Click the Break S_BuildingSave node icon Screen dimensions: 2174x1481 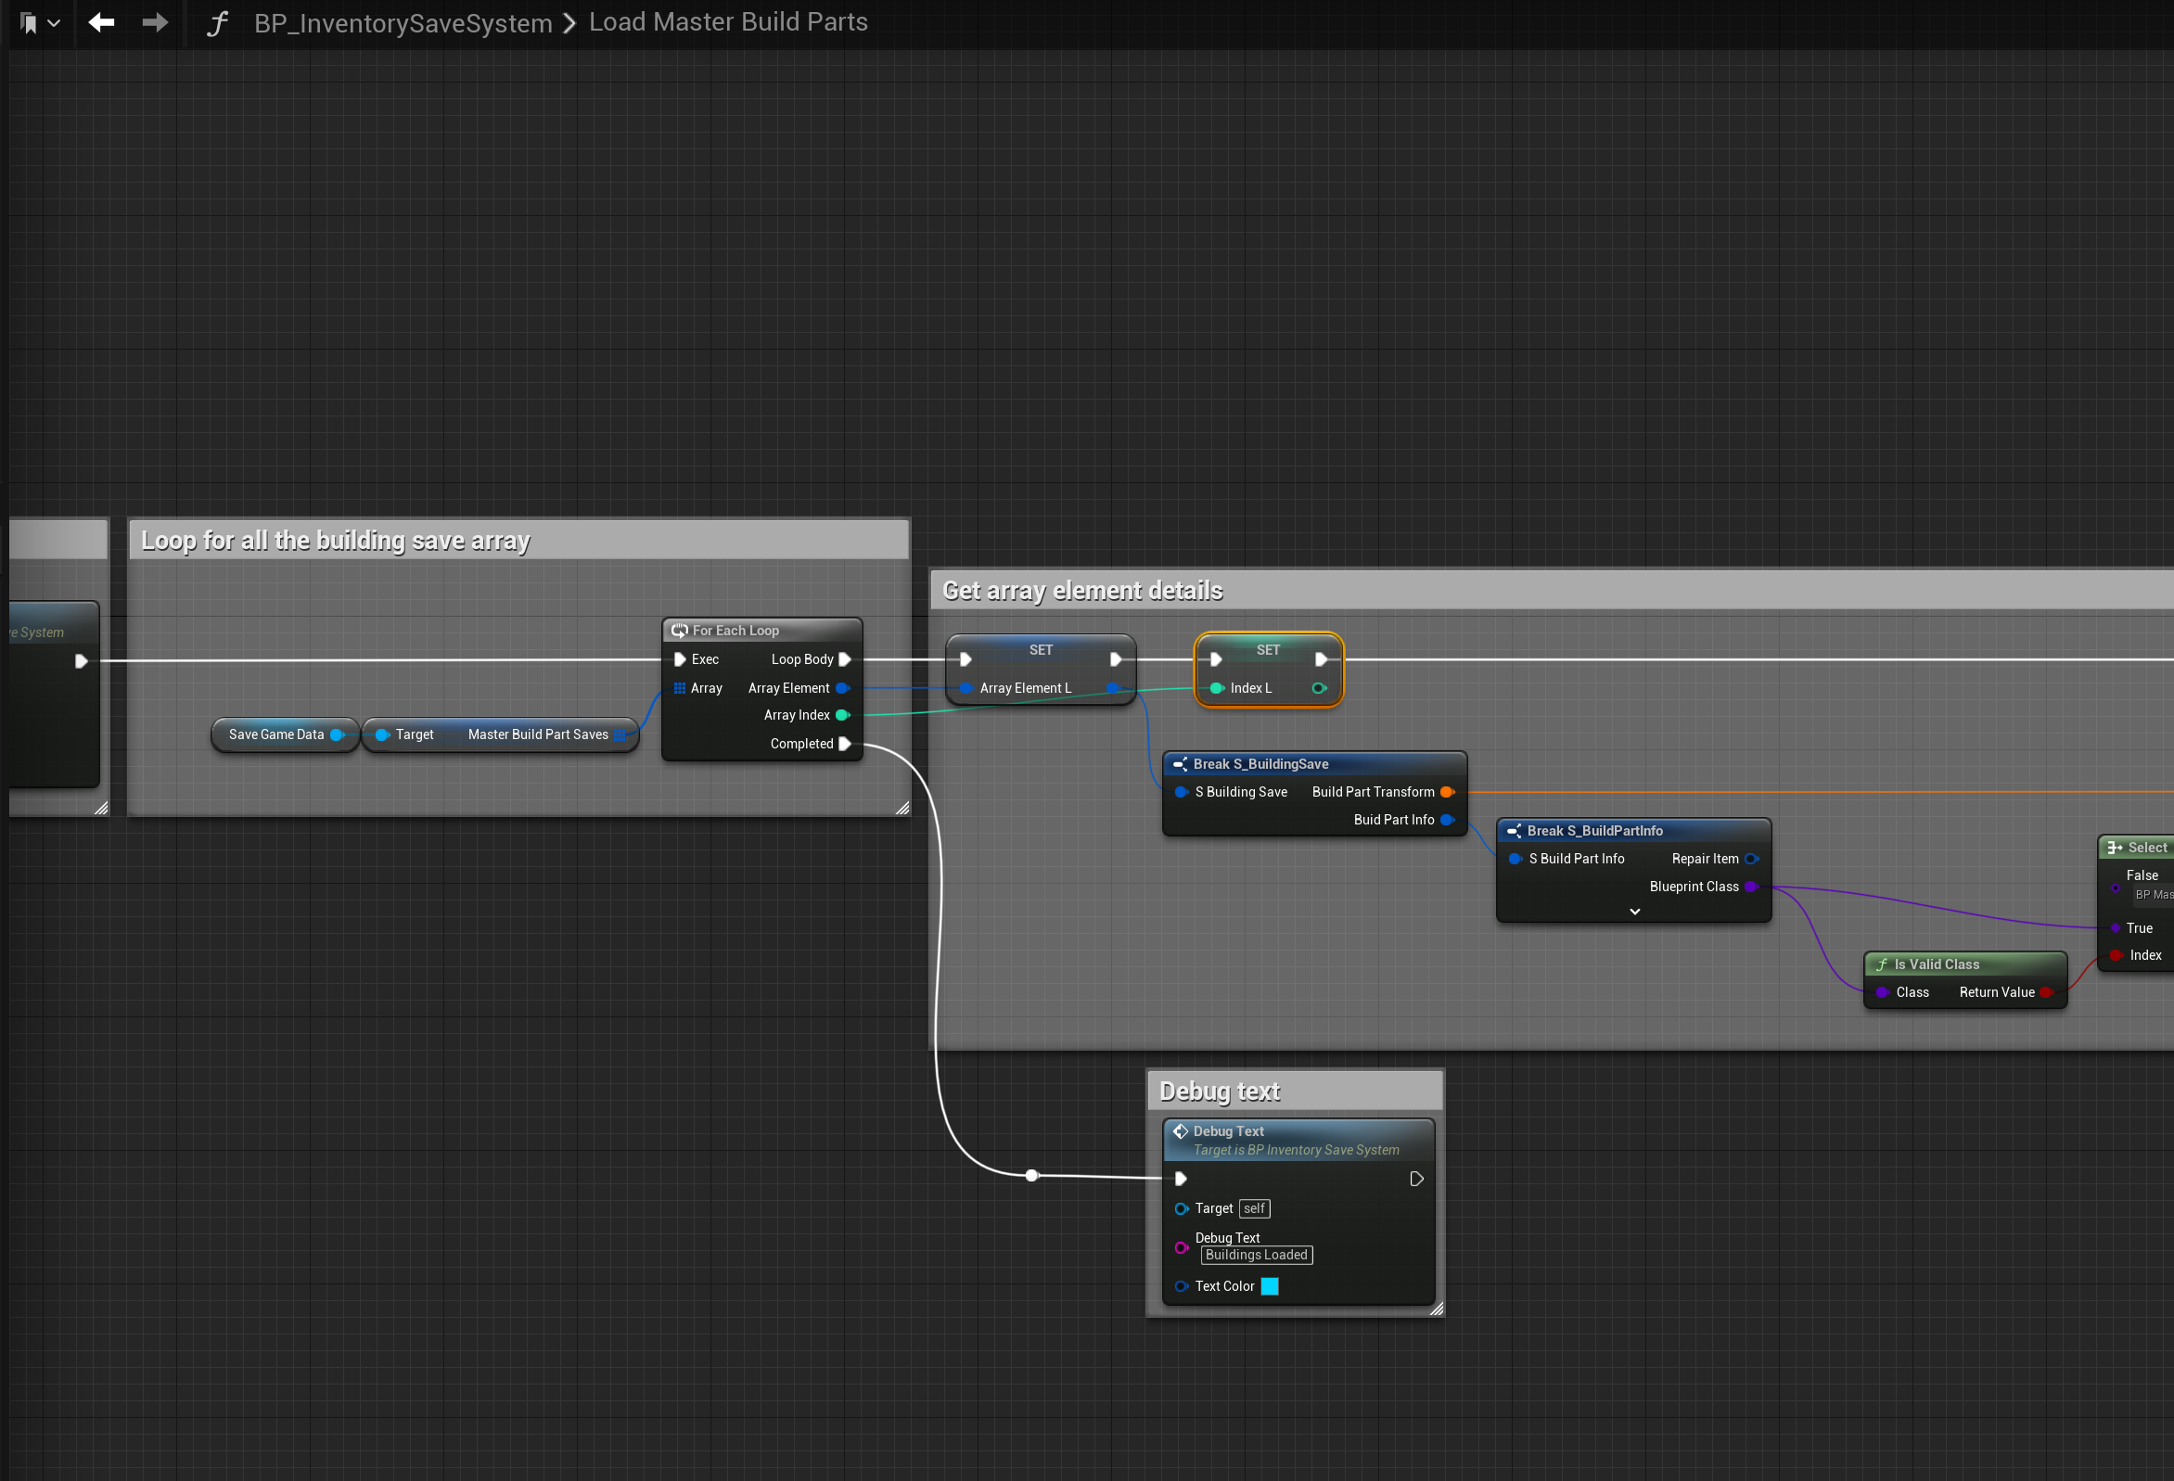click(1181, 764)
